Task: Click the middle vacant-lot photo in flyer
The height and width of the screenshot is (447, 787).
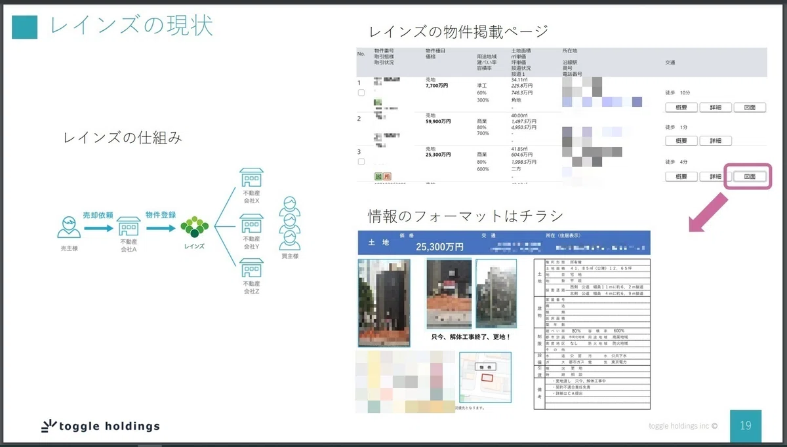Action: 449,293
